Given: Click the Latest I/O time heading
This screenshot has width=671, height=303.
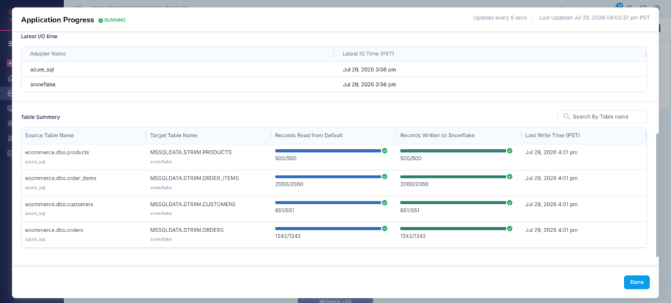Looking at the screenshot, I should pos(39,37).
